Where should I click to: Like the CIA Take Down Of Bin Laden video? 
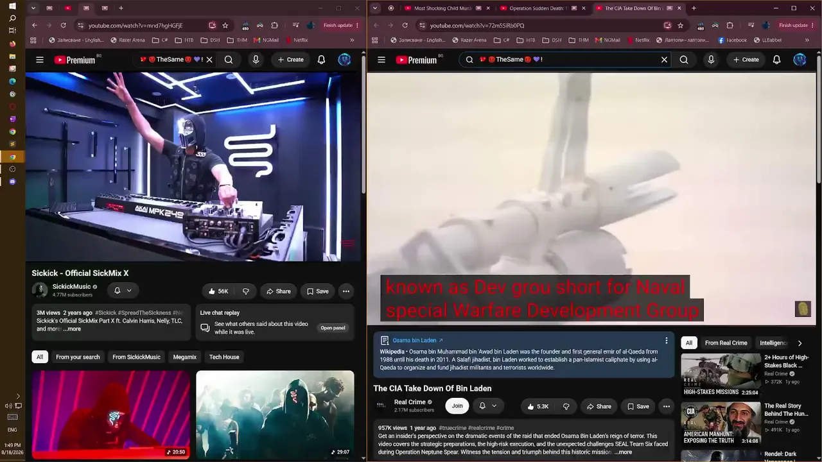[538, 406]
